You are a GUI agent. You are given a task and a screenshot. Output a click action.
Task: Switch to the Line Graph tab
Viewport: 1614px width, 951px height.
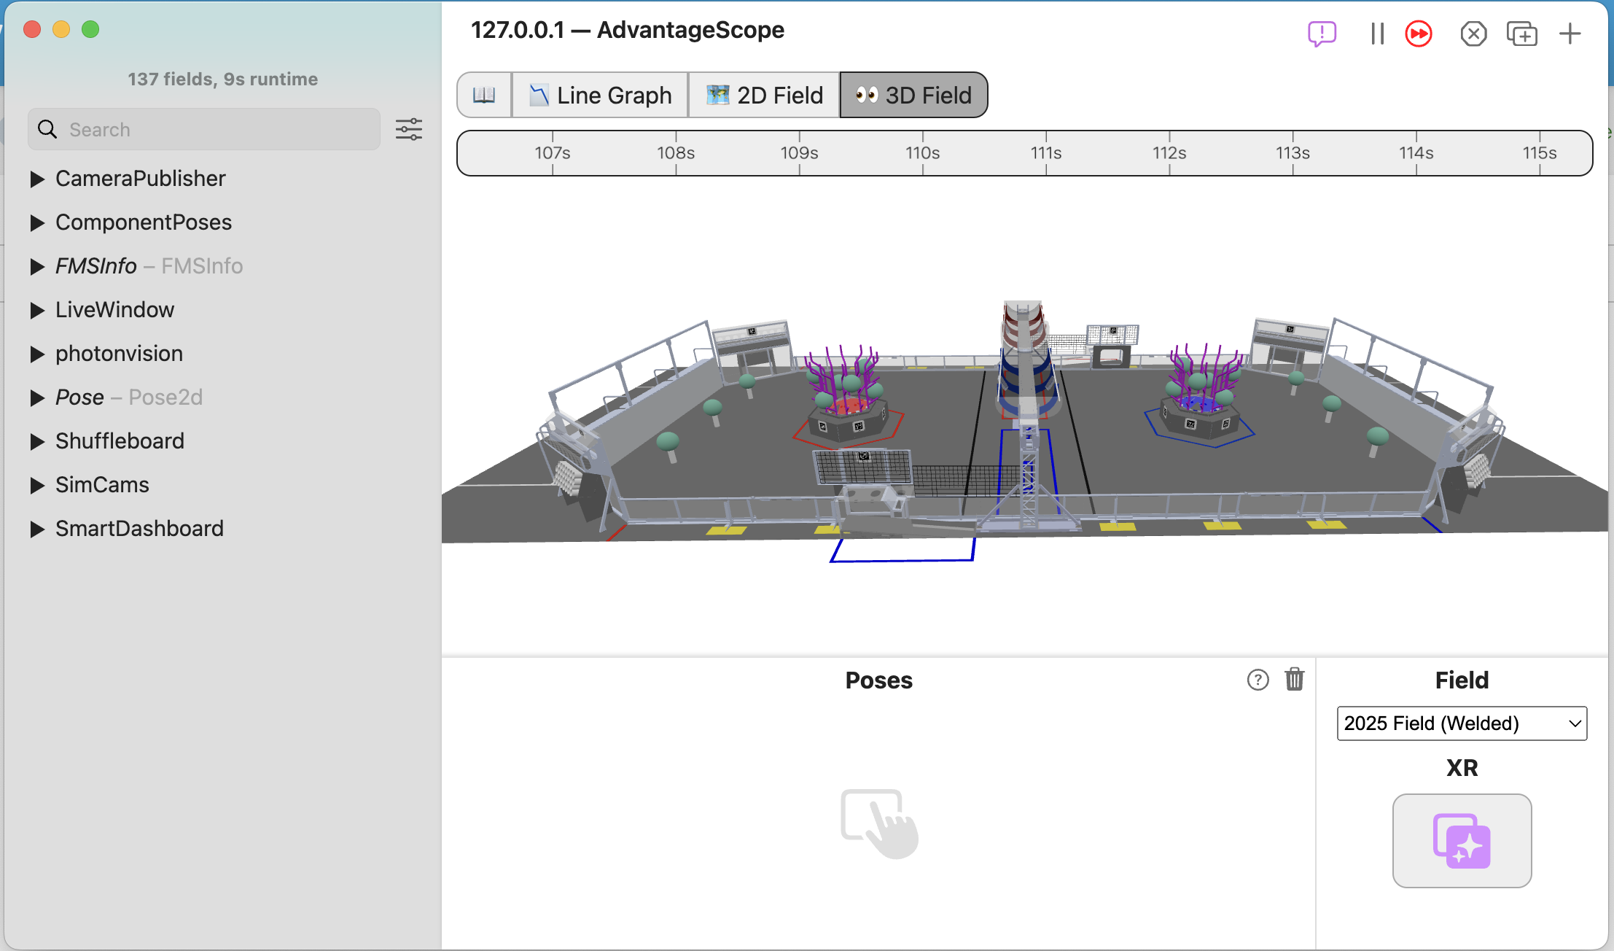(600, 95)
